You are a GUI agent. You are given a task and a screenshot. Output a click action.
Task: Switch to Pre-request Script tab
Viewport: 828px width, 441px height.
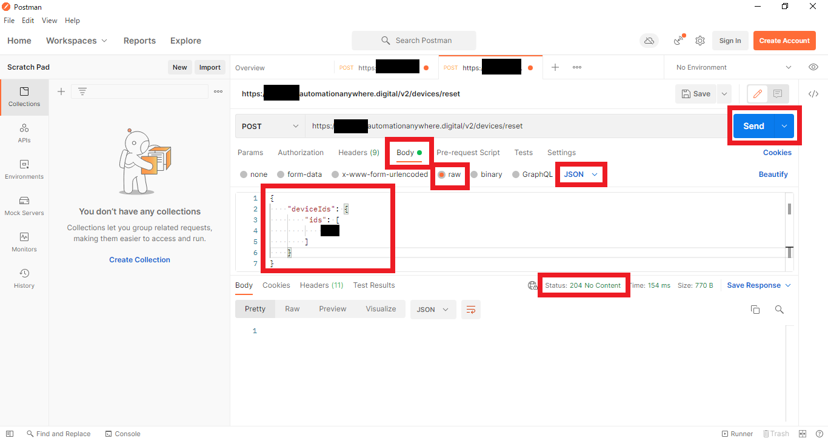pyautogui.click(x=468, y=153)
